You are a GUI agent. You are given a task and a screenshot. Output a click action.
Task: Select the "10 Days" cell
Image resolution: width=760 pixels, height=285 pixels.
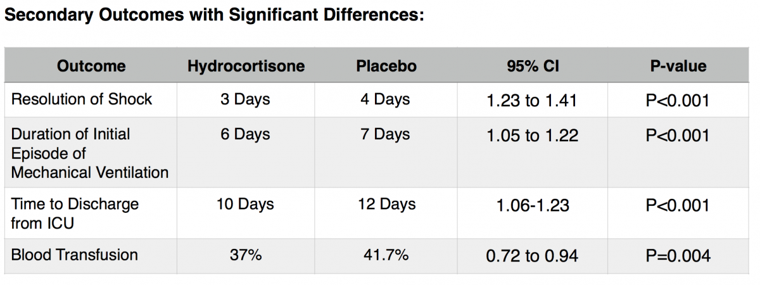click(x=246, y=204)
